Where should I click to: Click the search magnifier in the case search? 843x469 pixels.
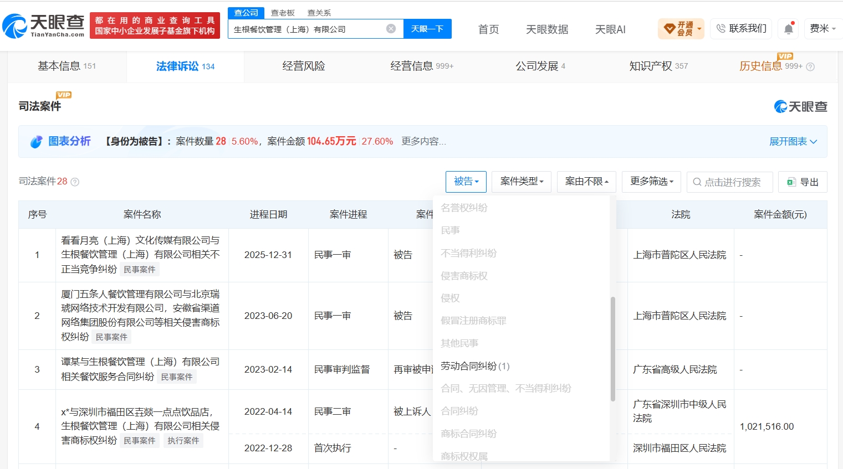pyautogui.click(x=697, y=182)
